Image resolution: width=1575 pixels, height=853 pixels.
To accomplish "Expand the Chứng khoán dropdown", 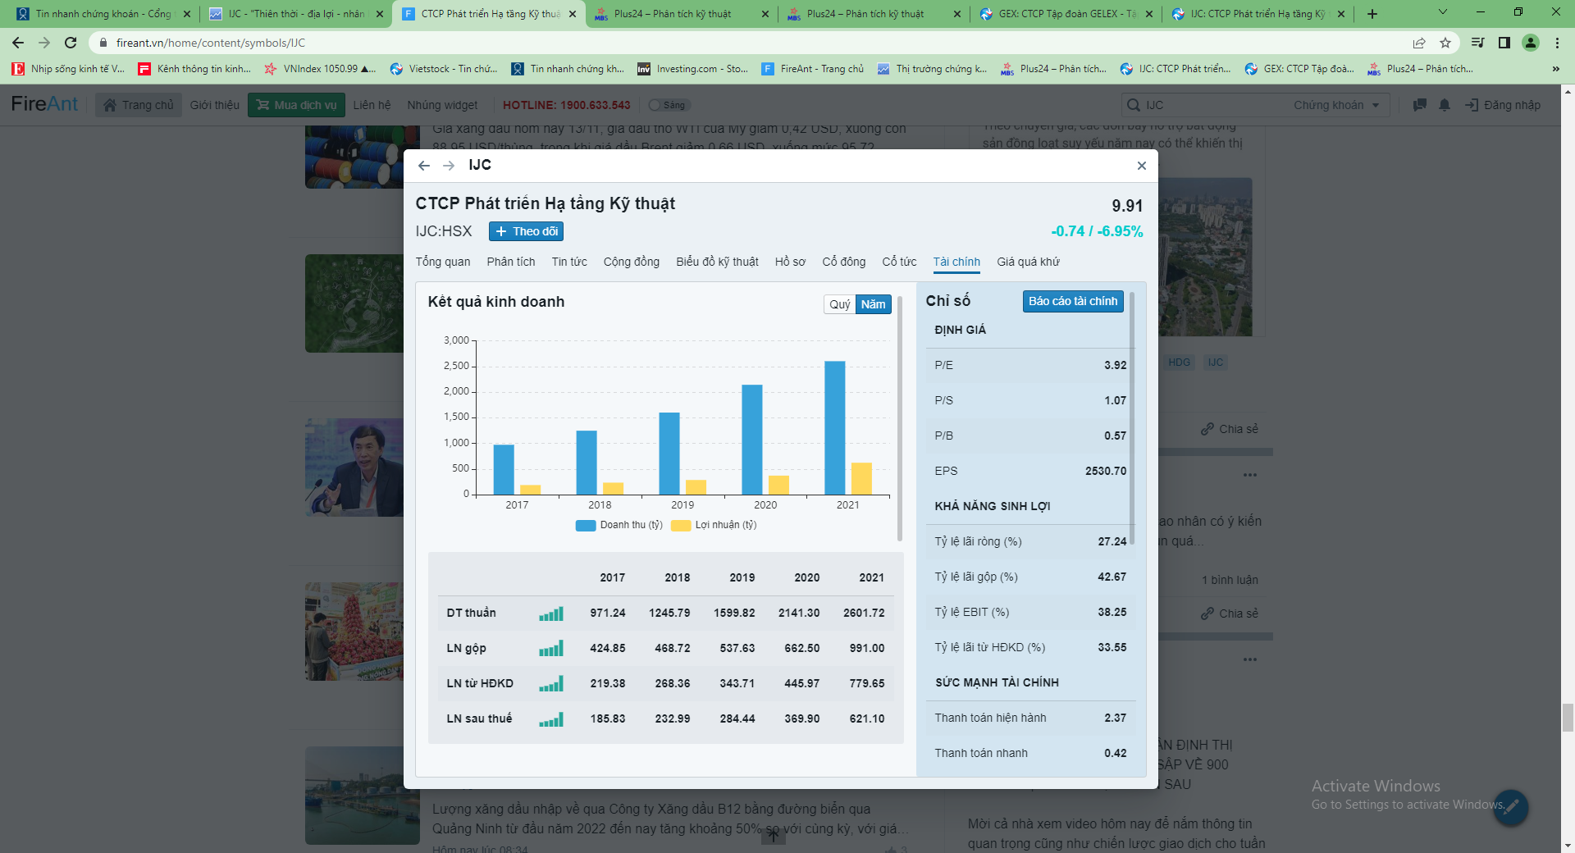I will point(1337,105).
